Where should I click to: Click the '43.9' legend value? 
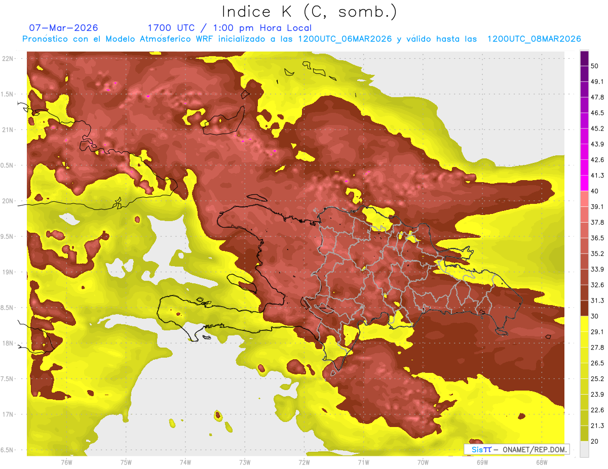tap(597, 144)
